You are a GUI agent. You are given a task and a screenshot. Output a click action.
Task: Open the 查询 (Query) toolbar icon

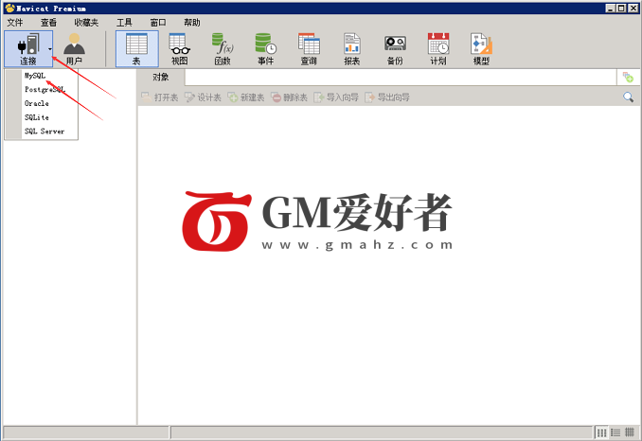[x=309, y=47]
